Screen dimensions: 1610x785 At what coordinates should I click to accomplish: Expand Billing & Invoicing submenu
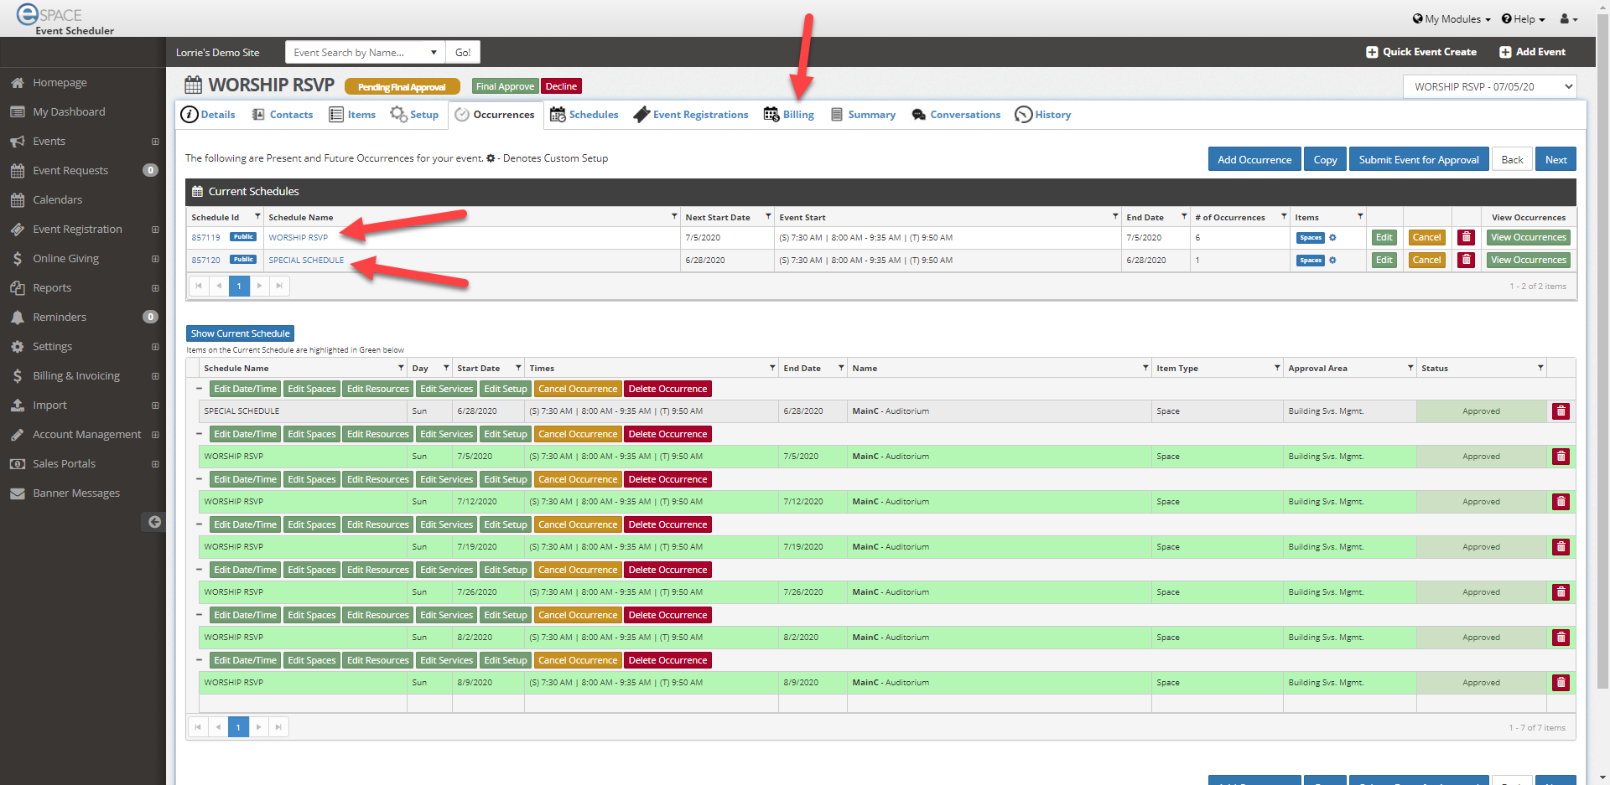tap(155, 376)
